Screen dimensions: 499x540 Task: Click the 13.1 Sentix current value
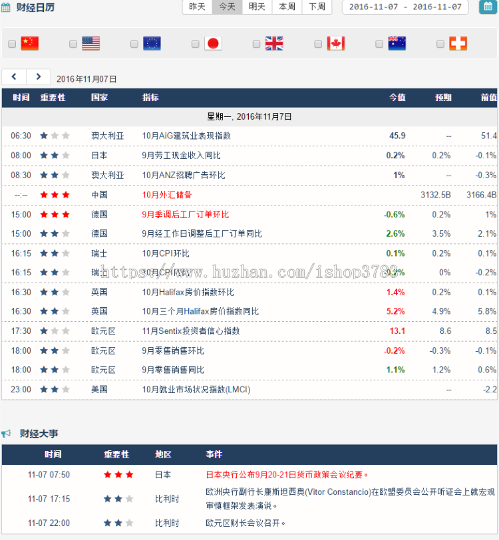[x=397, y=331]
